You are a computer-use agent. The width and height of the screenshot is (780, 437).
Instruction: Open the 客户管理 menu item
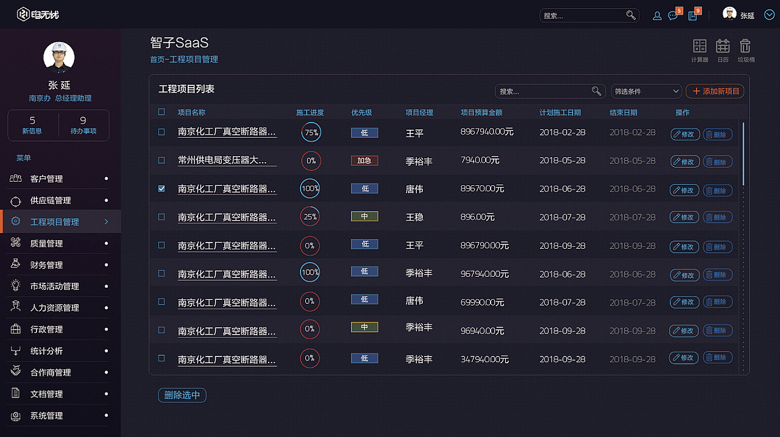coord(46,179)
